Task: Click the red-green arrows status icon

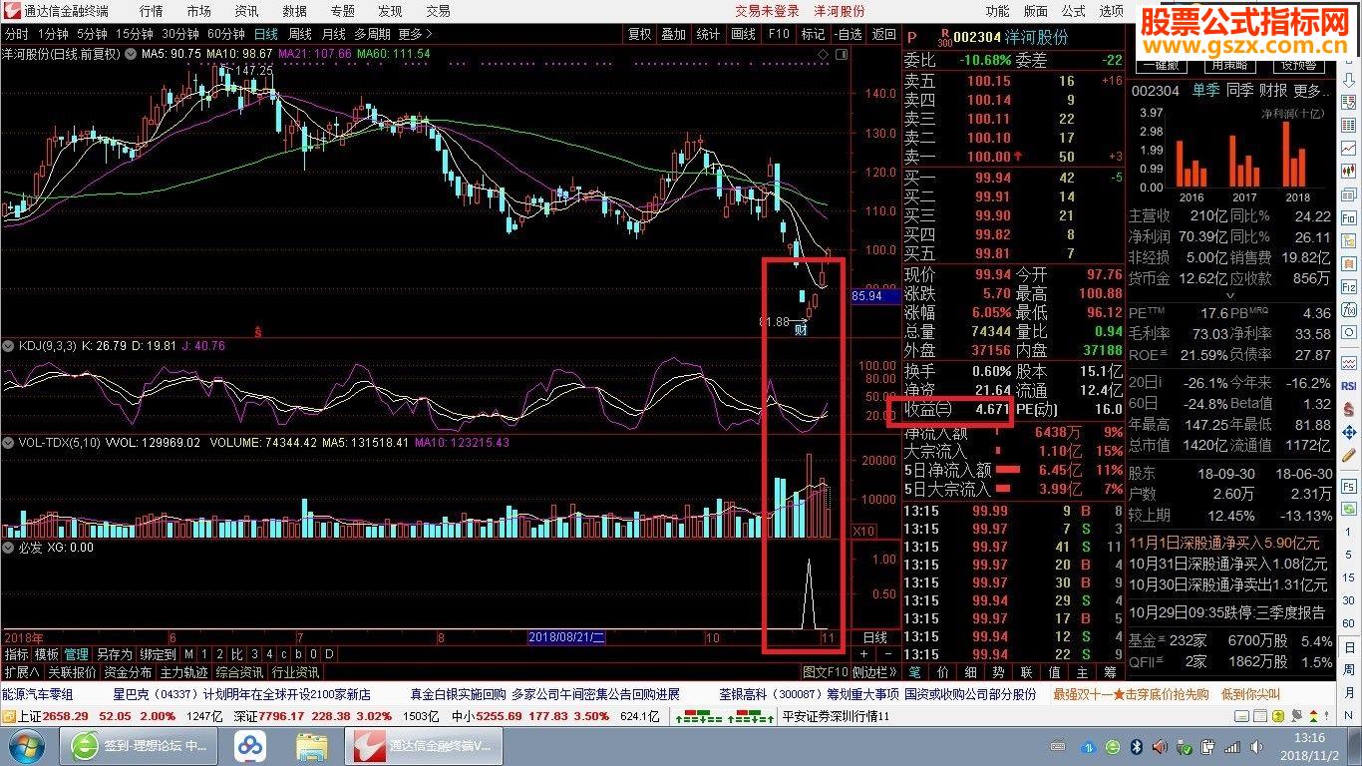Action: tap(1314, 715)
